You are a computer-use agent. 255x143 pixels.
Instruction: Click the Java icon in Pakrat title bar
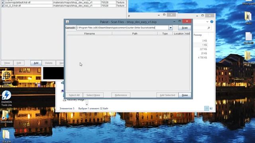click(67, 22)
